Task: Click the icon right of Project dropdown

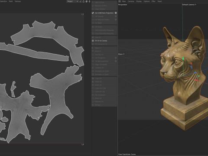Action: point(81,1)
